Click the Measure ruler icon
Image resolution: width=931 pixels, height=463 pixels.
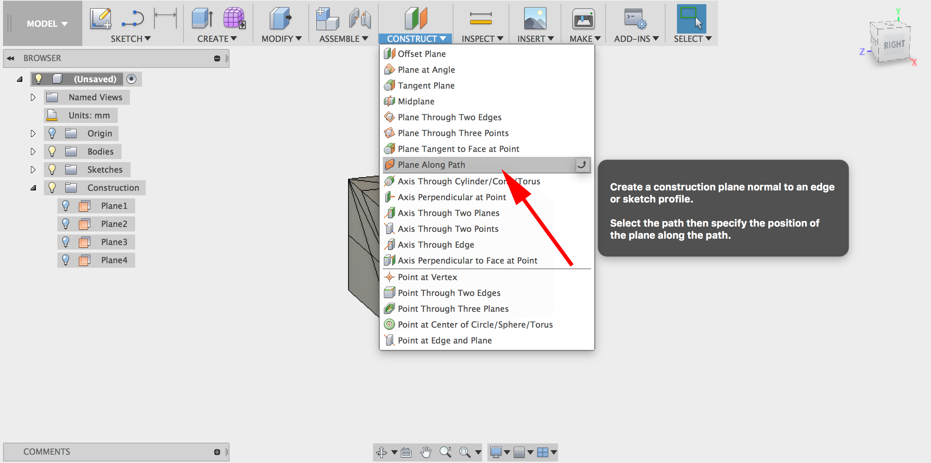click(x=481, y=18)
